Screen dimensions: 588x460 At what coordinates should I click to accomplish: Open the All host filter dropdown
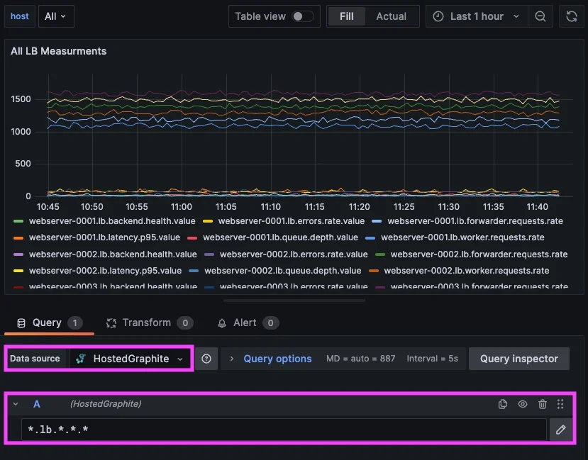pos(56,16)
